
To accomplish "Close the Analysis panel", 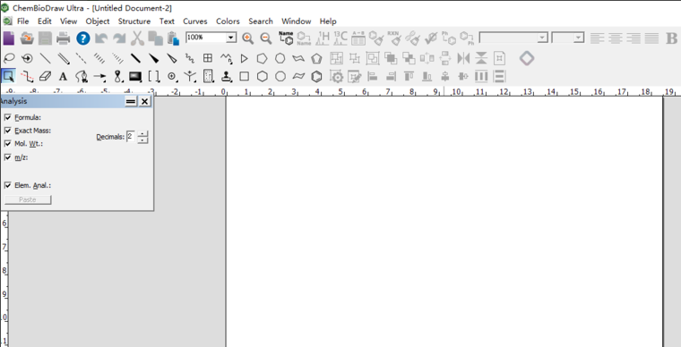I will 144,101.
